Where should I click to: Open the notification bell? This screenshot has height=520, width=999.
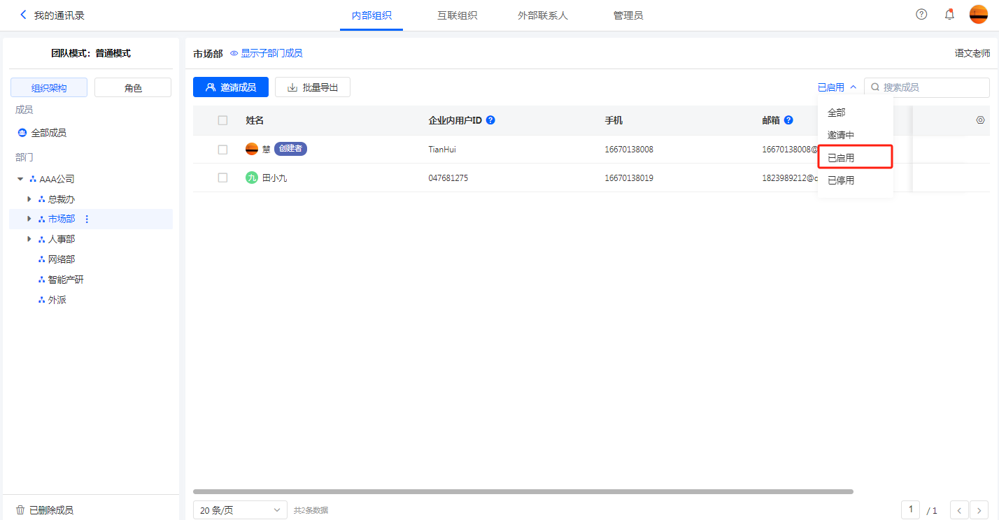[949, 15]
